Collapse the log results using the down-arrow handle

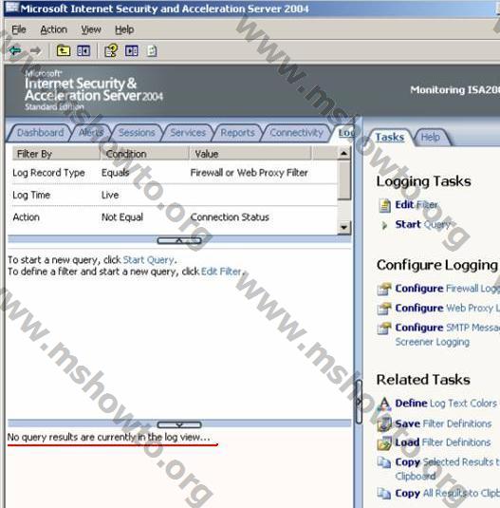179,424
